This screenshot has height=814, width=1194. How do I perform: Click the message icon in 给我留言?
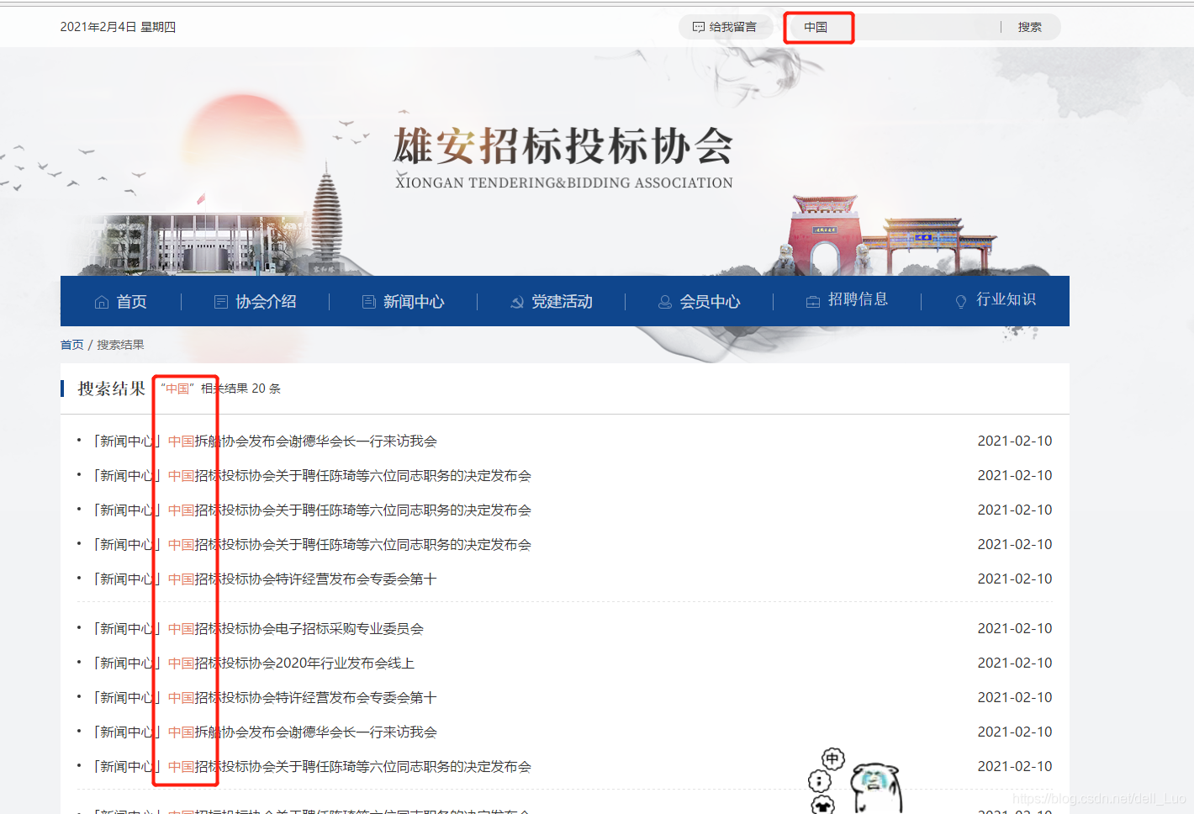(699, 27)
